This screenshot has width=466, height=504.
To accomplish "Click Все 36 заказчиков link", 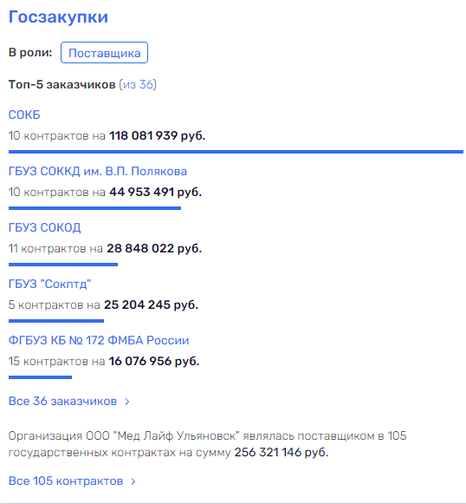I will 62,401.
